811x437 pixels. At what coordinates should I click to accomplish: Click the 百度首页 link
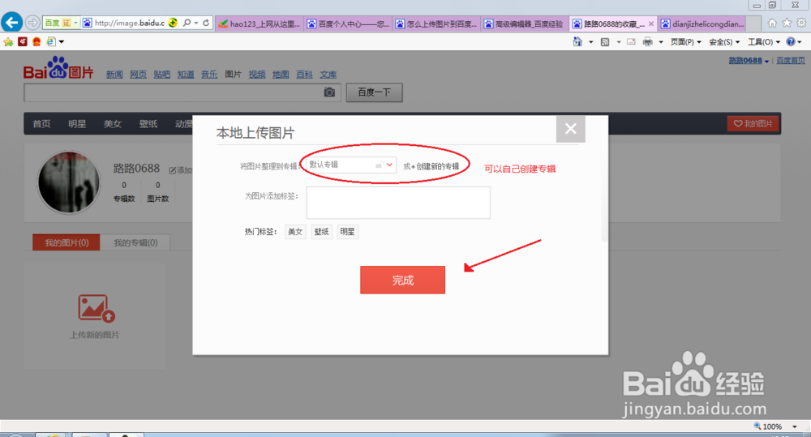point(791,61)
